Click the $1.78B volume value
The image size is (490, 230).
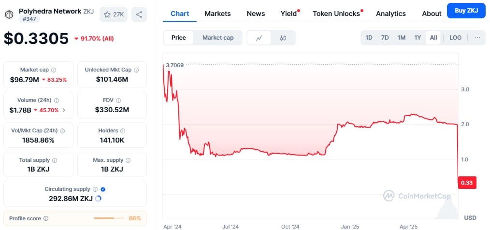20,110
